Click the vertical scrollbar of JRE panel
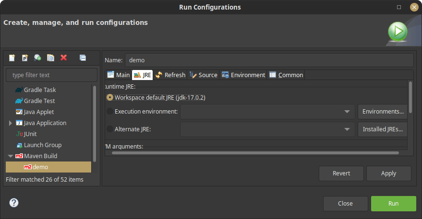The height and width of the screenshot is (219, 422). pos(410,97)
